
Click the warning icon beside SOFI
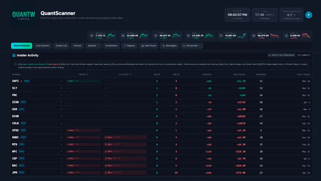pos(21,81)
